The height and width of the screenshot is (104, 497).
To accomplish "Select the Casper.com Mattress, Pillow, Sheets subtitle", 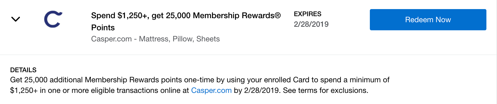I will click(155, 39).
